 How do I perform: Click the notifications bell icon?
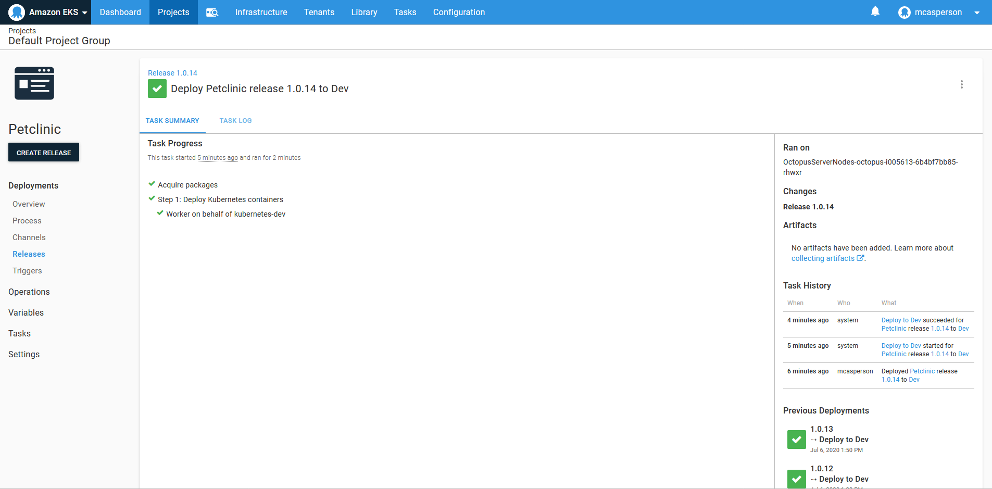click(x=875, y=11)
